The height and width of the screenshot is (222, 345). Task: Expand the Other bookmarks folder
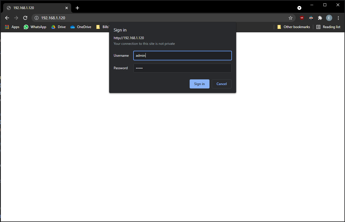pos(294,27)
